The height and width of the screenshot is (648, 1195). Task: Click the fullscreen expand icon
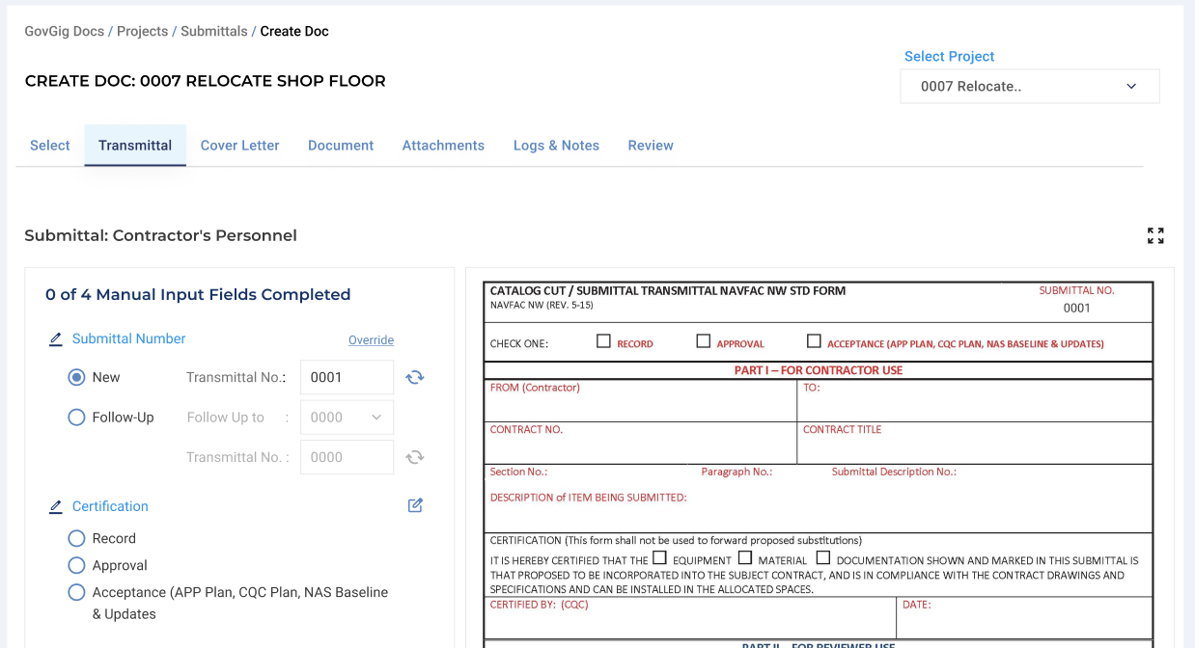[1155, 236]
